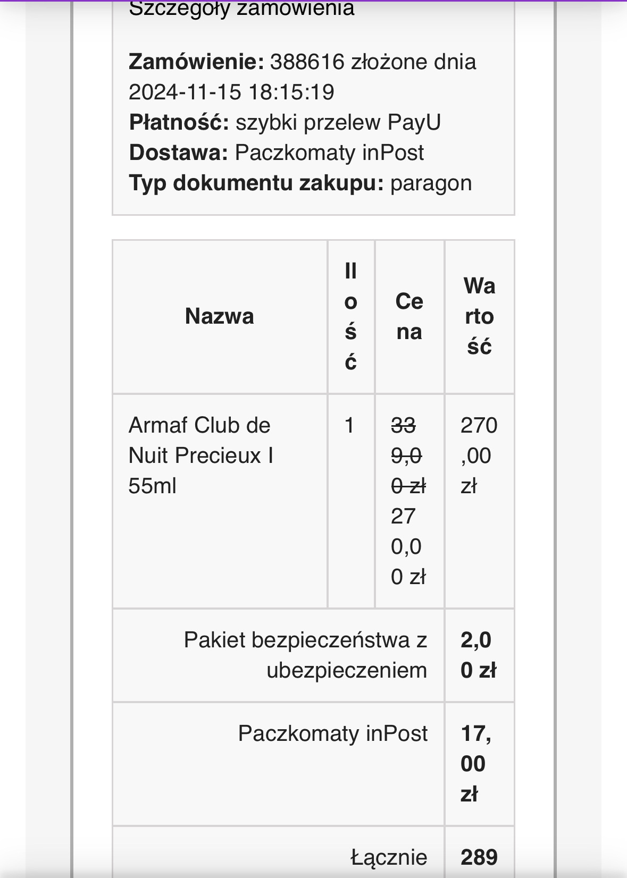Click the product quantity 1 cell
This screenshot has width=627, height=878.
(x=349, y=426)
